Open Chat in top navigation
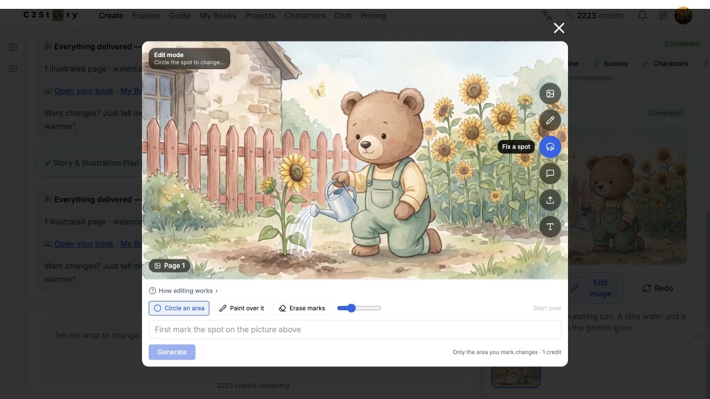710x399 pixels. point(343,16)
